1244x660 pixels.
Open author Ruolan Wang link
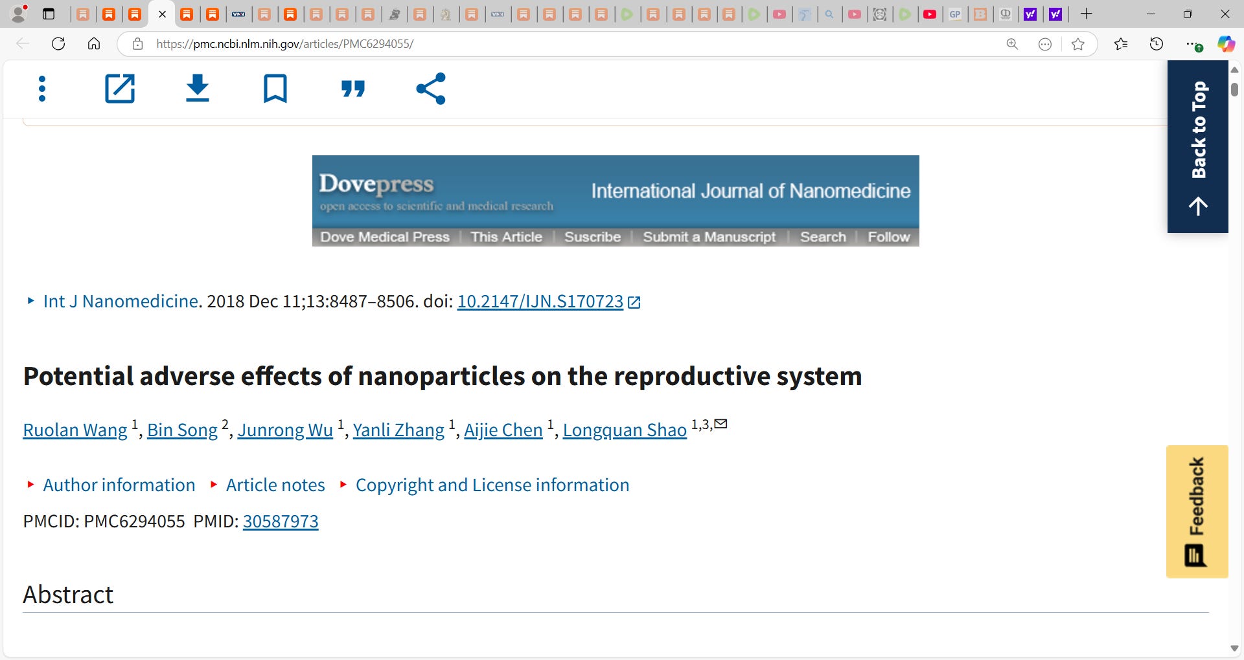[75, 430]
